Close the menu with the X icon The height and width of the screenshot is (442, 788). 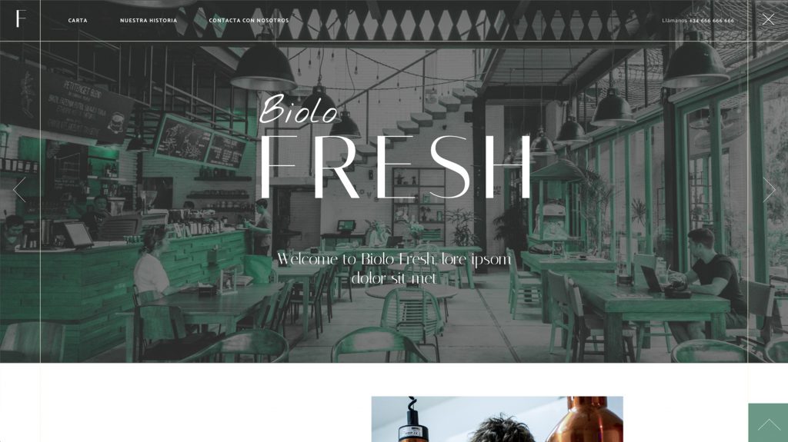(x=768, y=19)
